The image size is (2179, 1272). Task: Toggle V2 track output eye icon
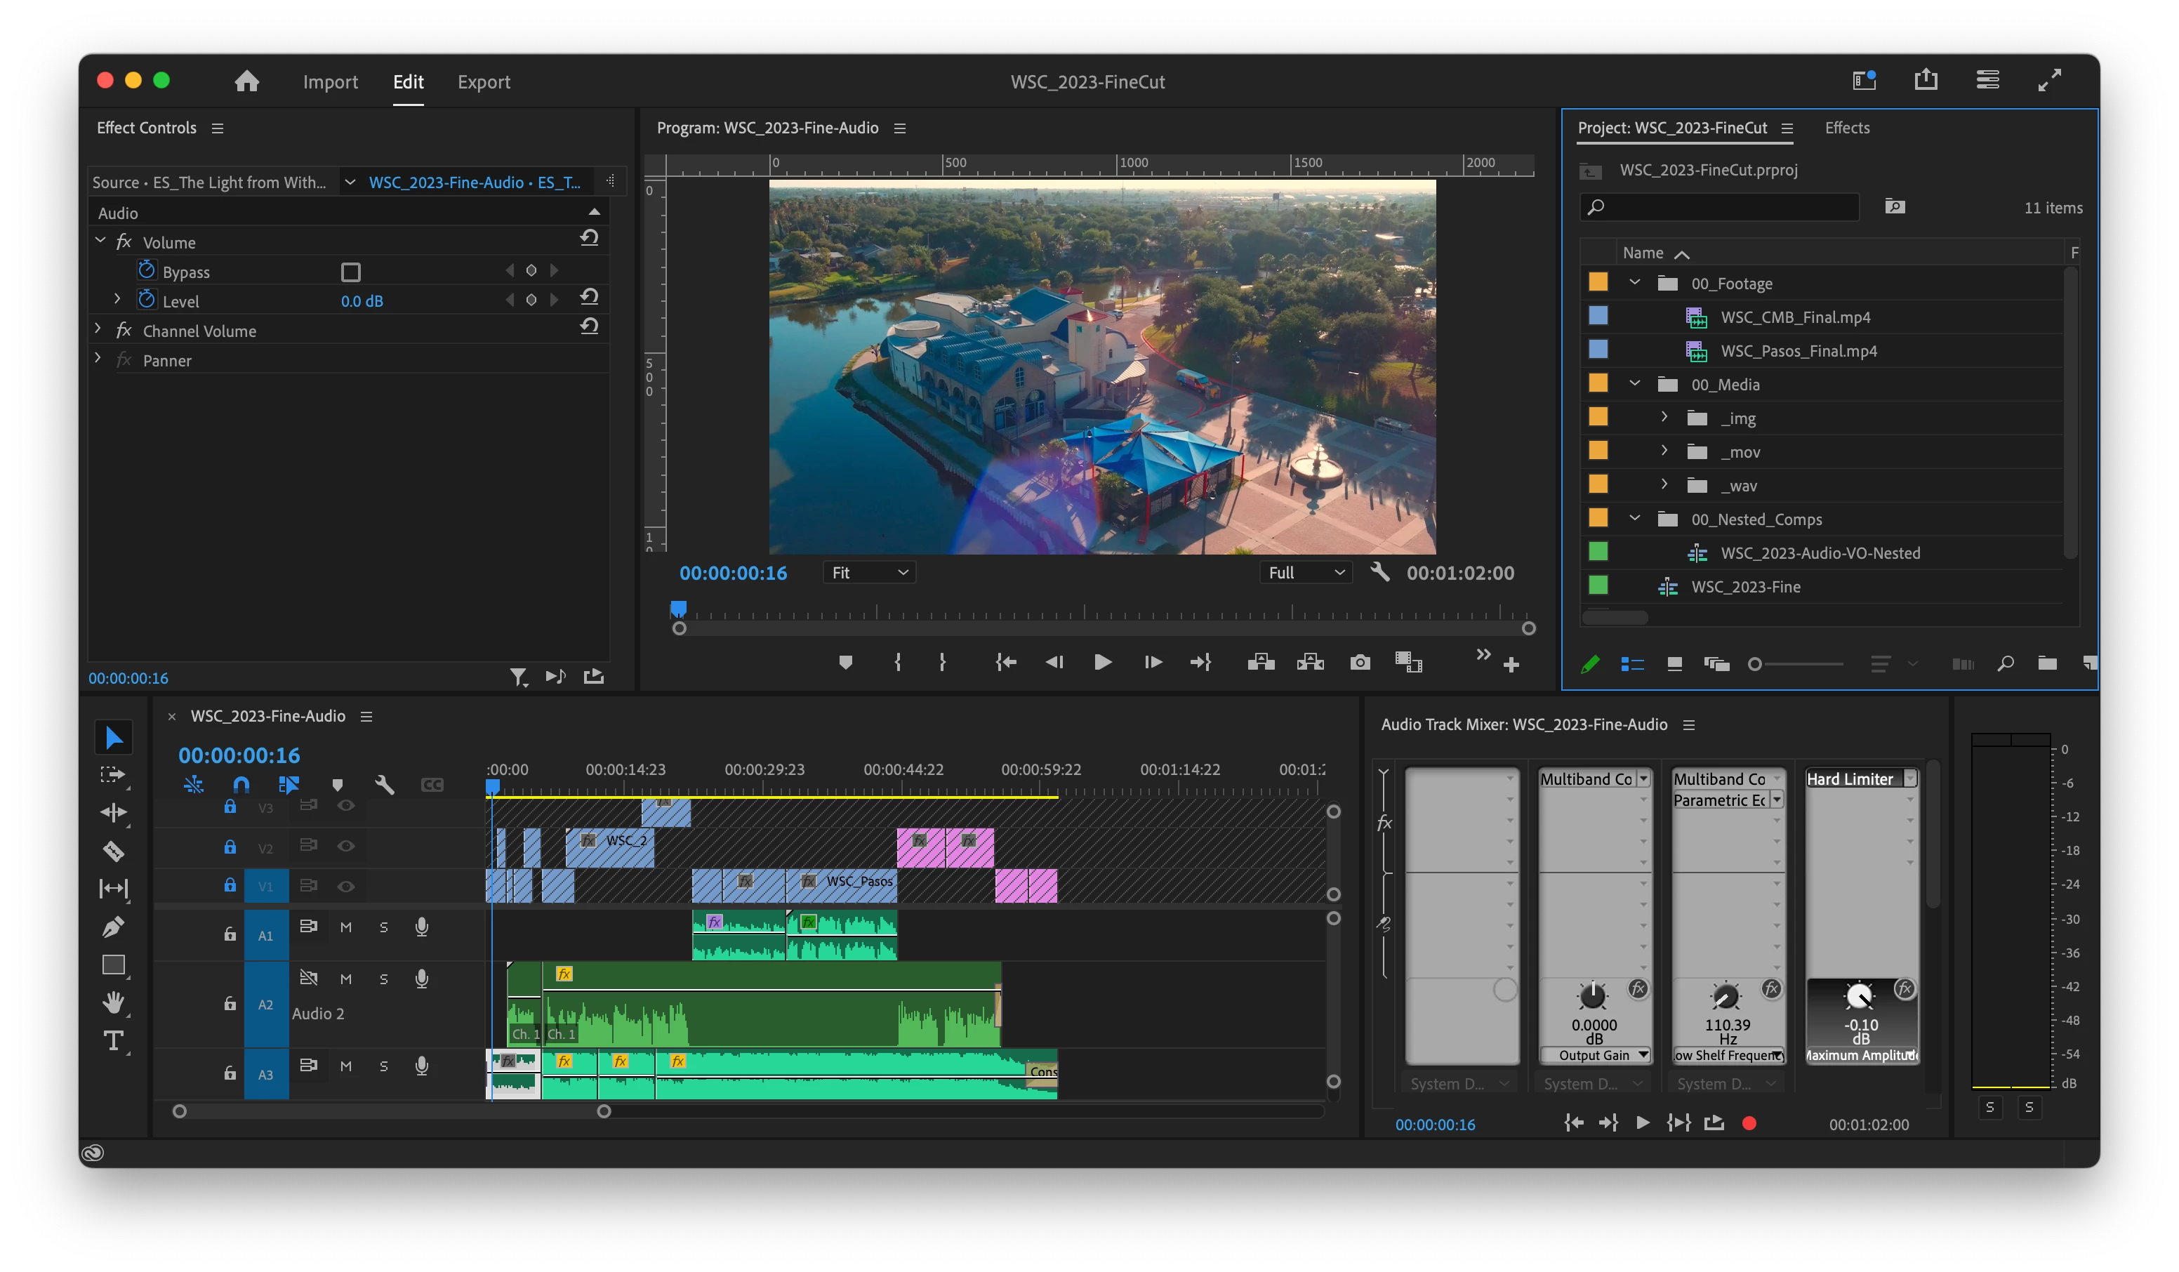(x=346, y=846)
